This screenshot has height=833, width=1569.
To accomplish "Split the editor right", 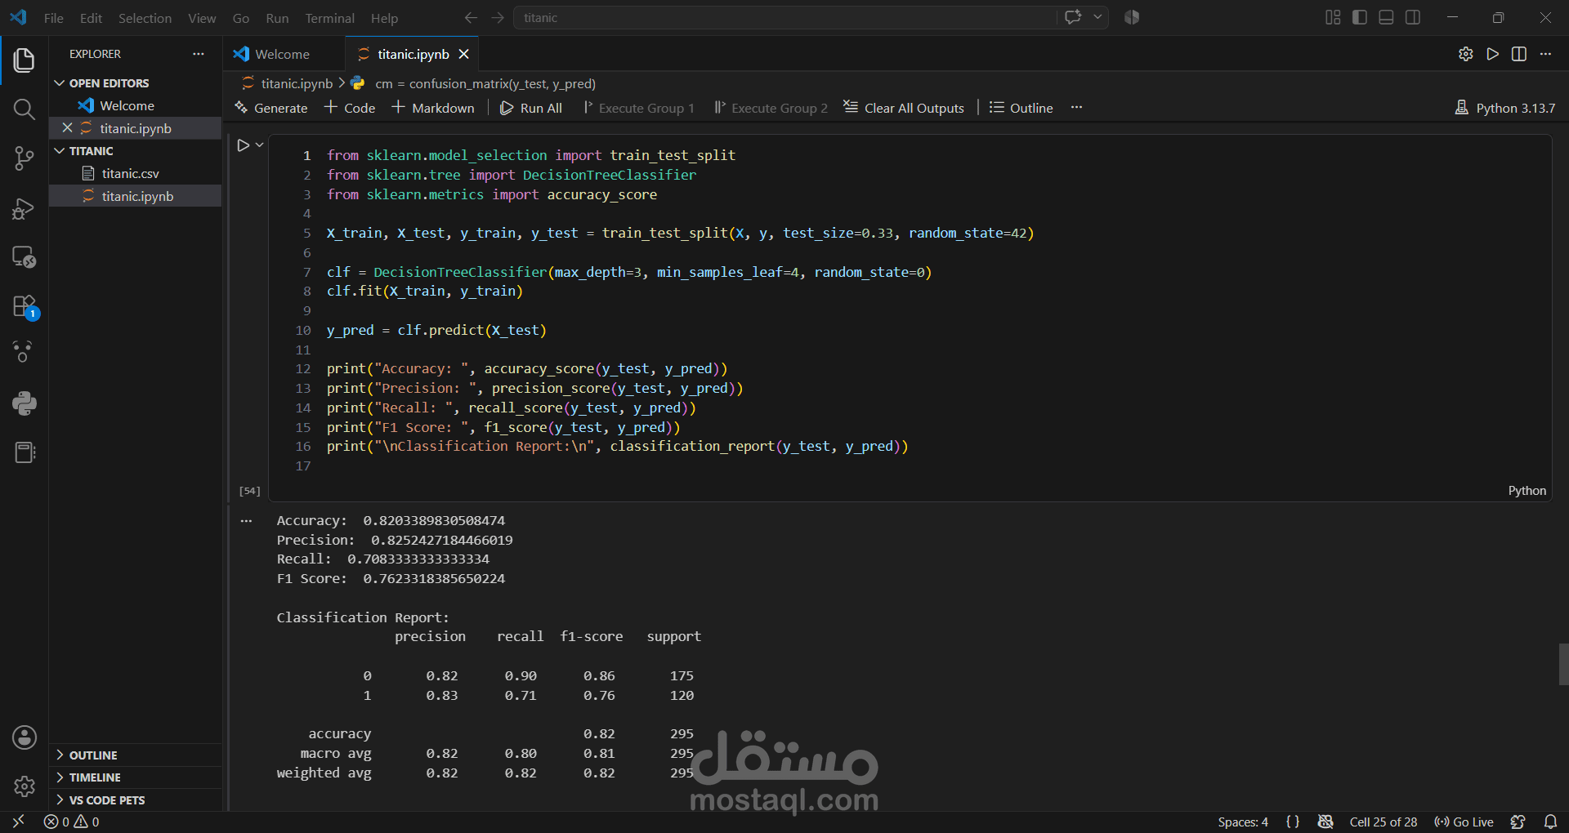I will tap(1519, 54).
